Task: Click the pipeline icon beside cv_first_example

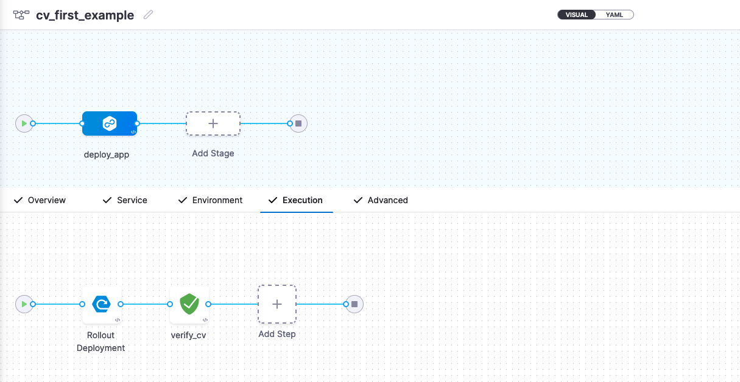Action: [x=21, y=15]
